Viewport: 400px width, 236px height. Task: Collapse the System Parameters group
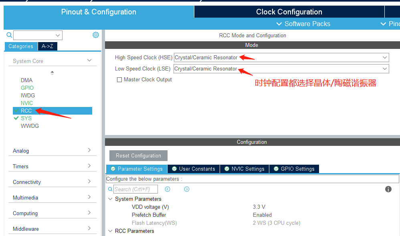110,199
